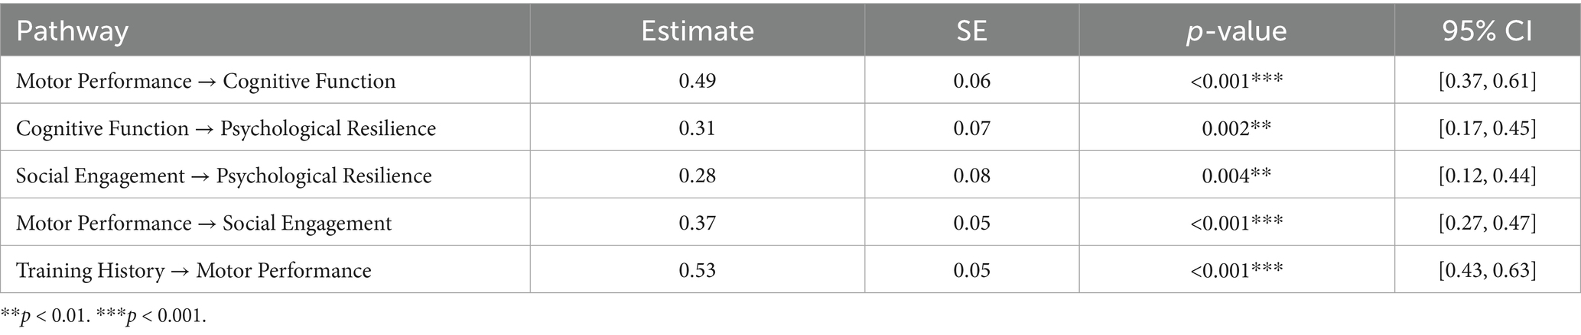Image resolution: width=1581 pixels, height=335 pixels.
Task: Click the p-value 0.002** cell
Action: [1236, 128]
